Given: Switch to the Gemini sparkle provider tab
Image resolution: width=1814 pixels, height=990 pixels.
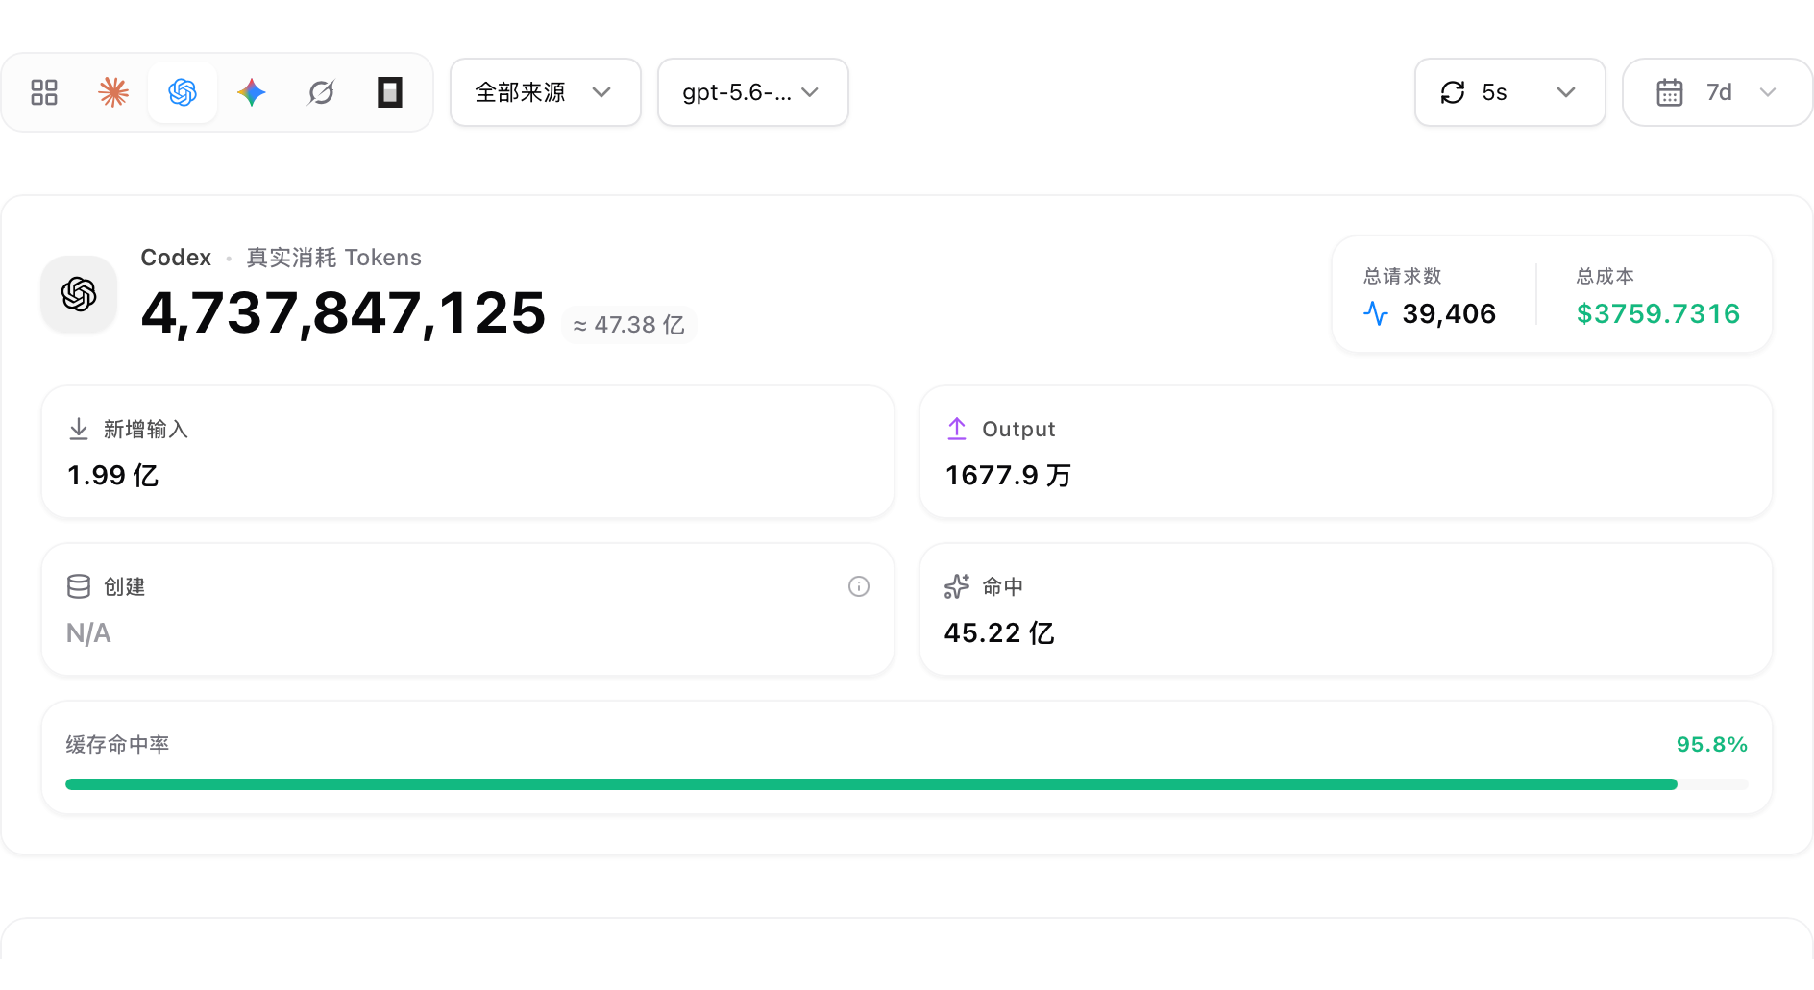Looking at the screenshot, I should pos(252,92).
